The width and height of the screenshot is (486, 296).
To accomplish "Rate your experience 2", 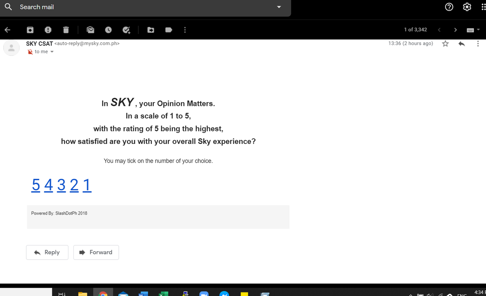I will tap(74, 185).
